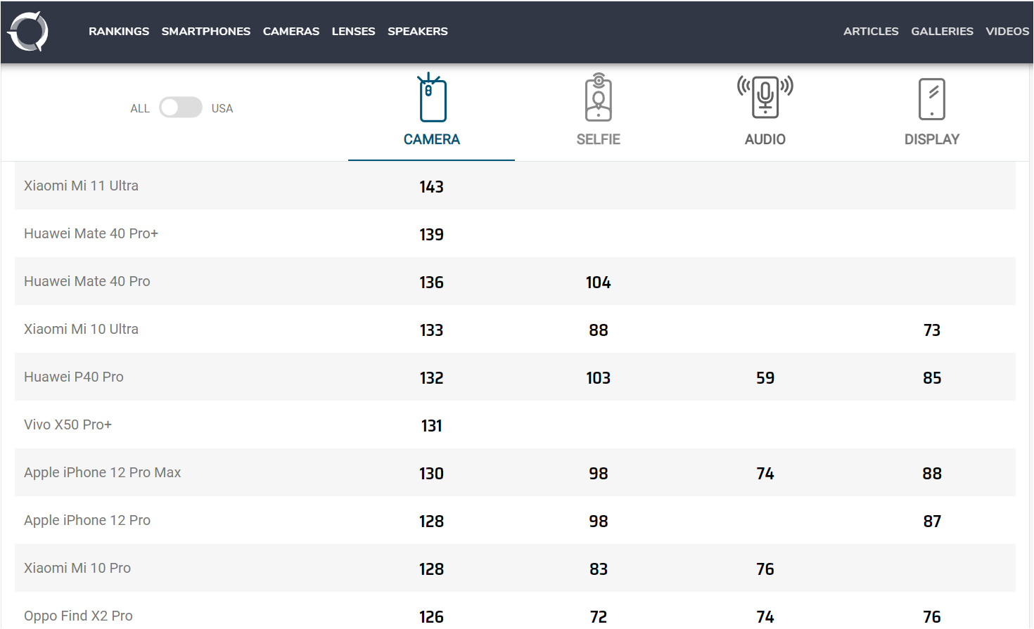
Task: Open the GALLERIES page
Action: [x=943, y=31]
